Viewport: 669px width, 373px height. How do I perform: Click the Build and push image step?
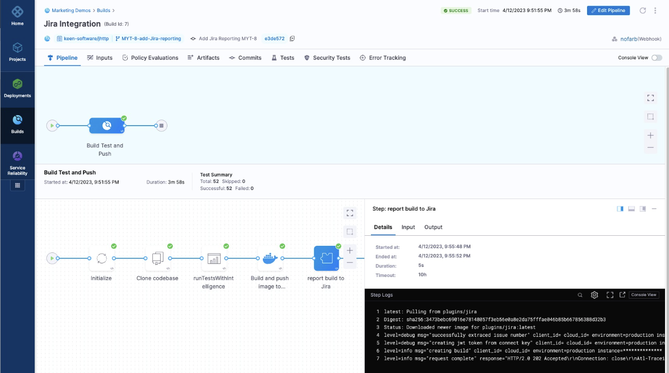point(270,258)
